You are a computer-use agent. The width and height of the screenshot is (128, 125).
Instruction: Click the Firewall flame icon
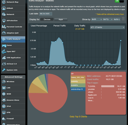[x=4, y=119]
